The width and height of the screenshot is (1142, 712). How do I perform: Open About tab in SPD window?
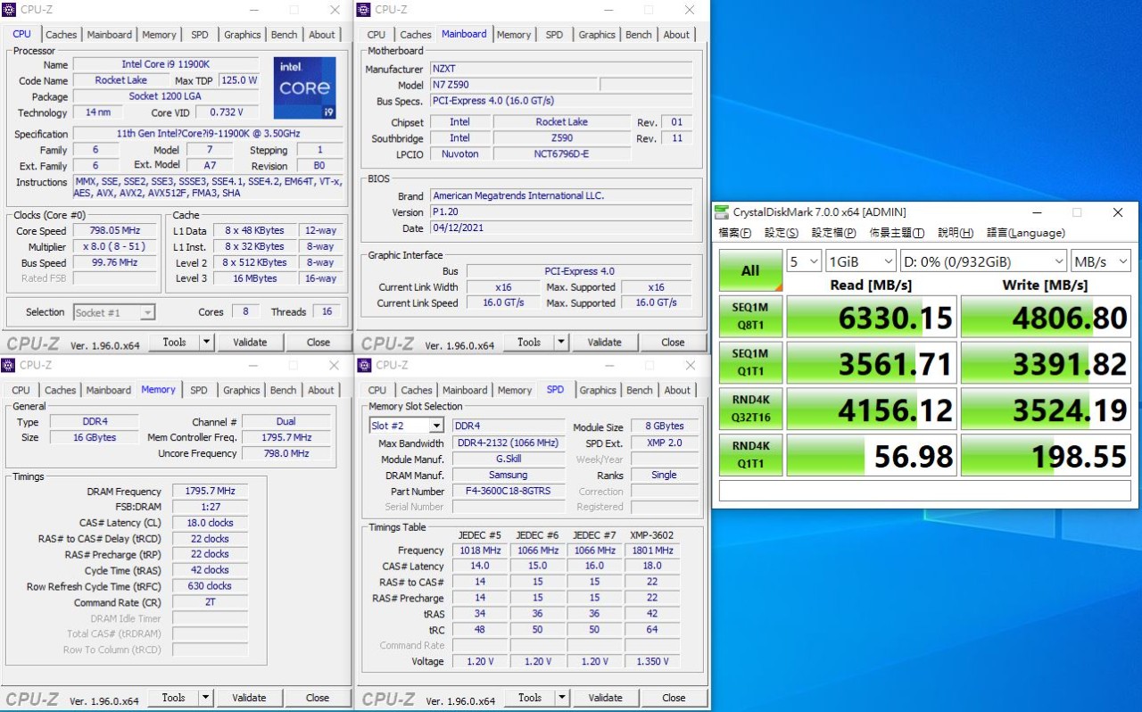(x=677, y=390)
